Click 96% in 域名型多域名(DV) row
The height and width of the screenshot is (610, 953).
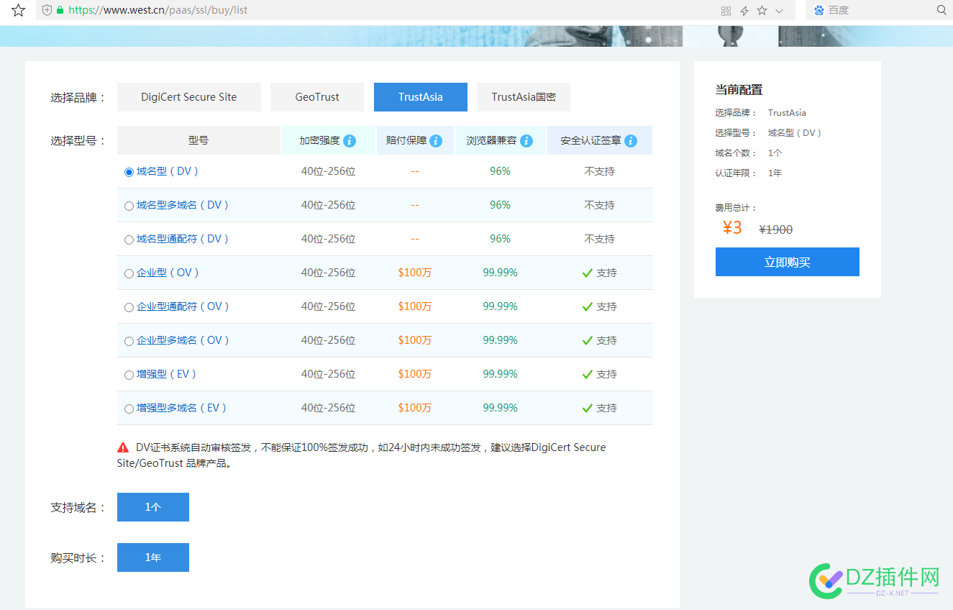tap(500, 205)
